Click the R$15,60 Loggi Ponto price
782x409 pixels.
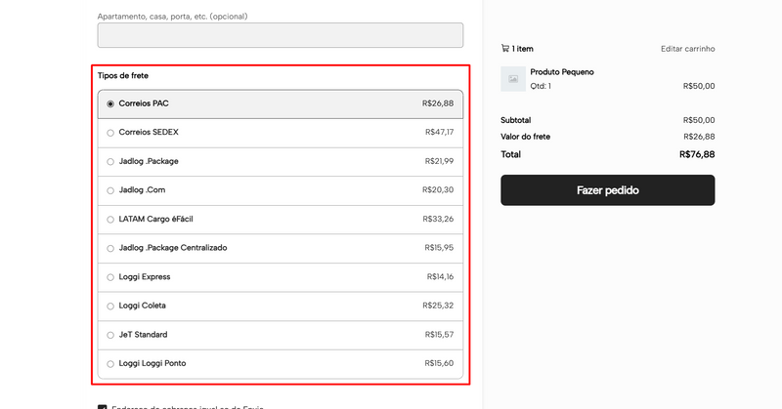tap(439, 363)
